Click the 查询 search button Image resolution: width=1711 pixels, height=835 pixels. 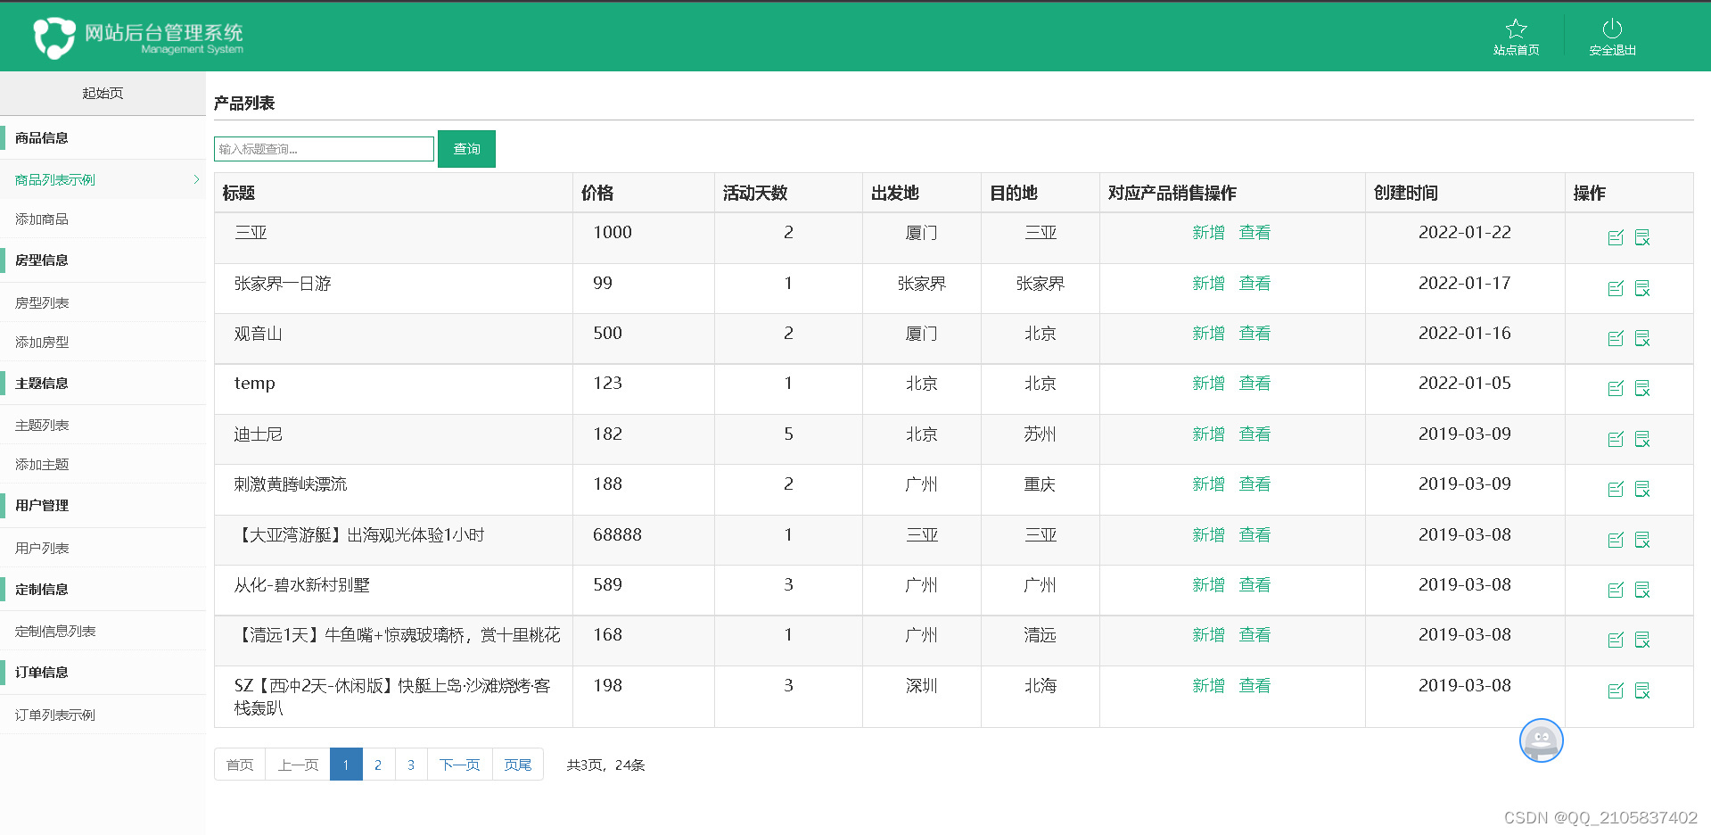coord(466,149)
